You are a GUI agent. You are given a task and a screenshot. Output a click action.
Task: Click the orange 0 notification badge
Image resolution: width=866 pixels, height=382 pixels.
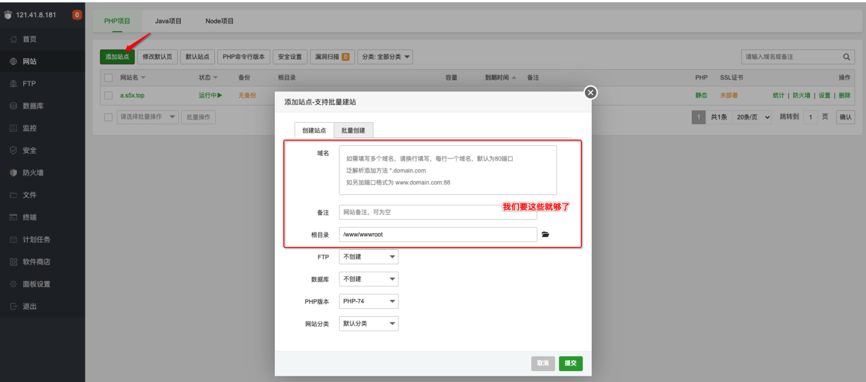[x=77, y=15]
